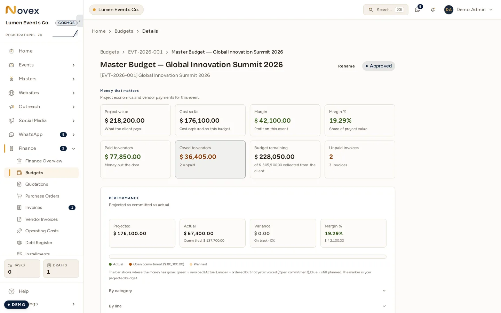Expand the Events submenu chevron
This screenshot has width=501, height=313.
coord(73,65)
